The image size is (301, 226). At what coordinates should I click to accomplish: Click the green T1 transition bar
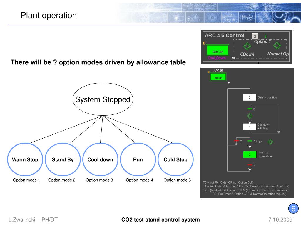(x=250, y=109)
